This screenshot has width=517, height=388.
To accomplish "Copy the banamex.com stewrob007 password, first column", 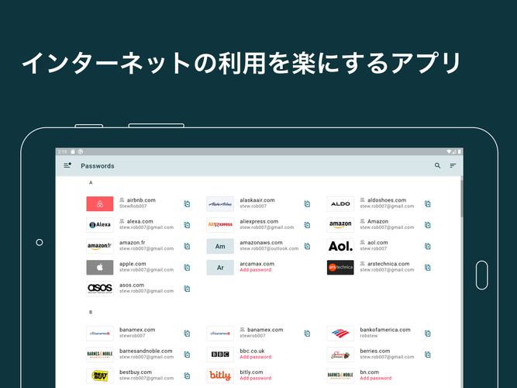I will (x=187, y=333).
